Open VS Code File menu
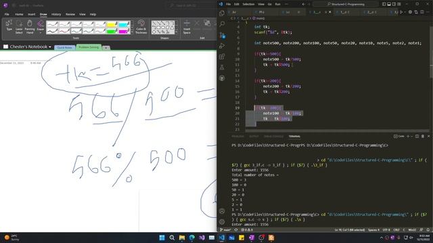Viewport: 433px width, 243px height. click(x=228, y=4)
